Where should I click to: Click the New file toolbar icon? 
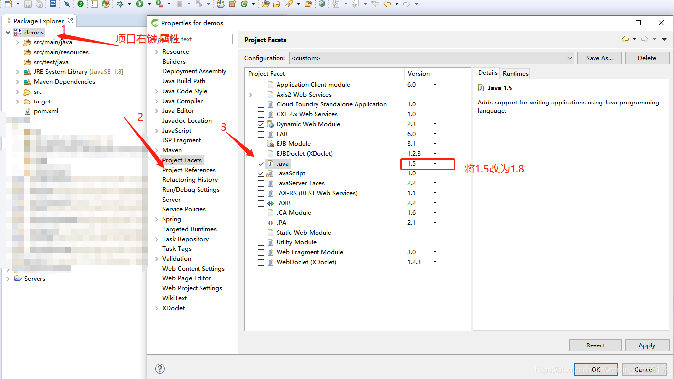[x=8, y=4]
